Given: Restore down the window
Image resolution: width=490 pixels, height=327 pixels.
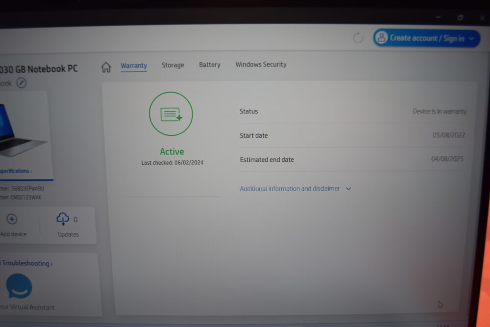Looking at the screenshot, I should 460,18.
